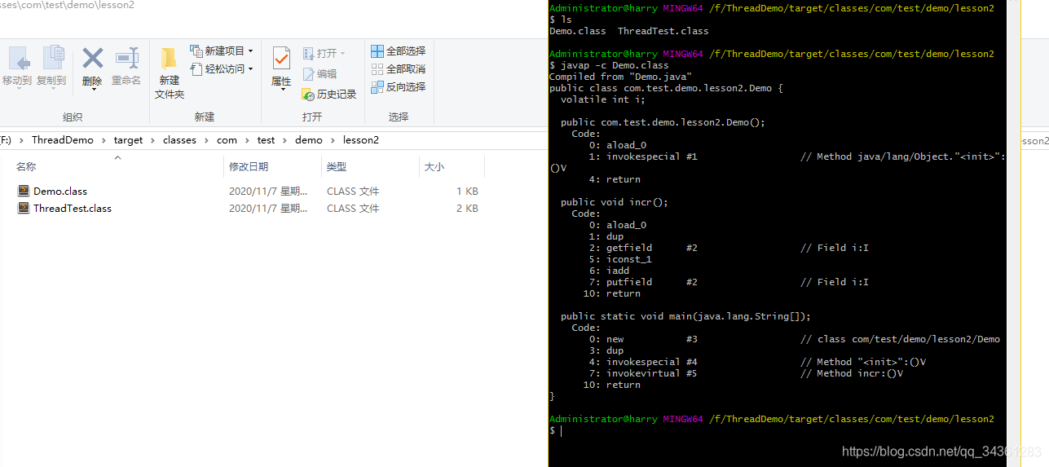This screenshot has width=1049, height=467.
Task: Click "Compiled from "Demo.java"" terminal line
Action: coord(620,77)
